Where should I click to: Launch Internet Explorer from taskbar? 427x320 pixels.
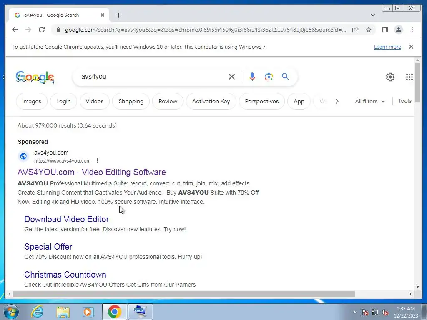coord(37,312)
